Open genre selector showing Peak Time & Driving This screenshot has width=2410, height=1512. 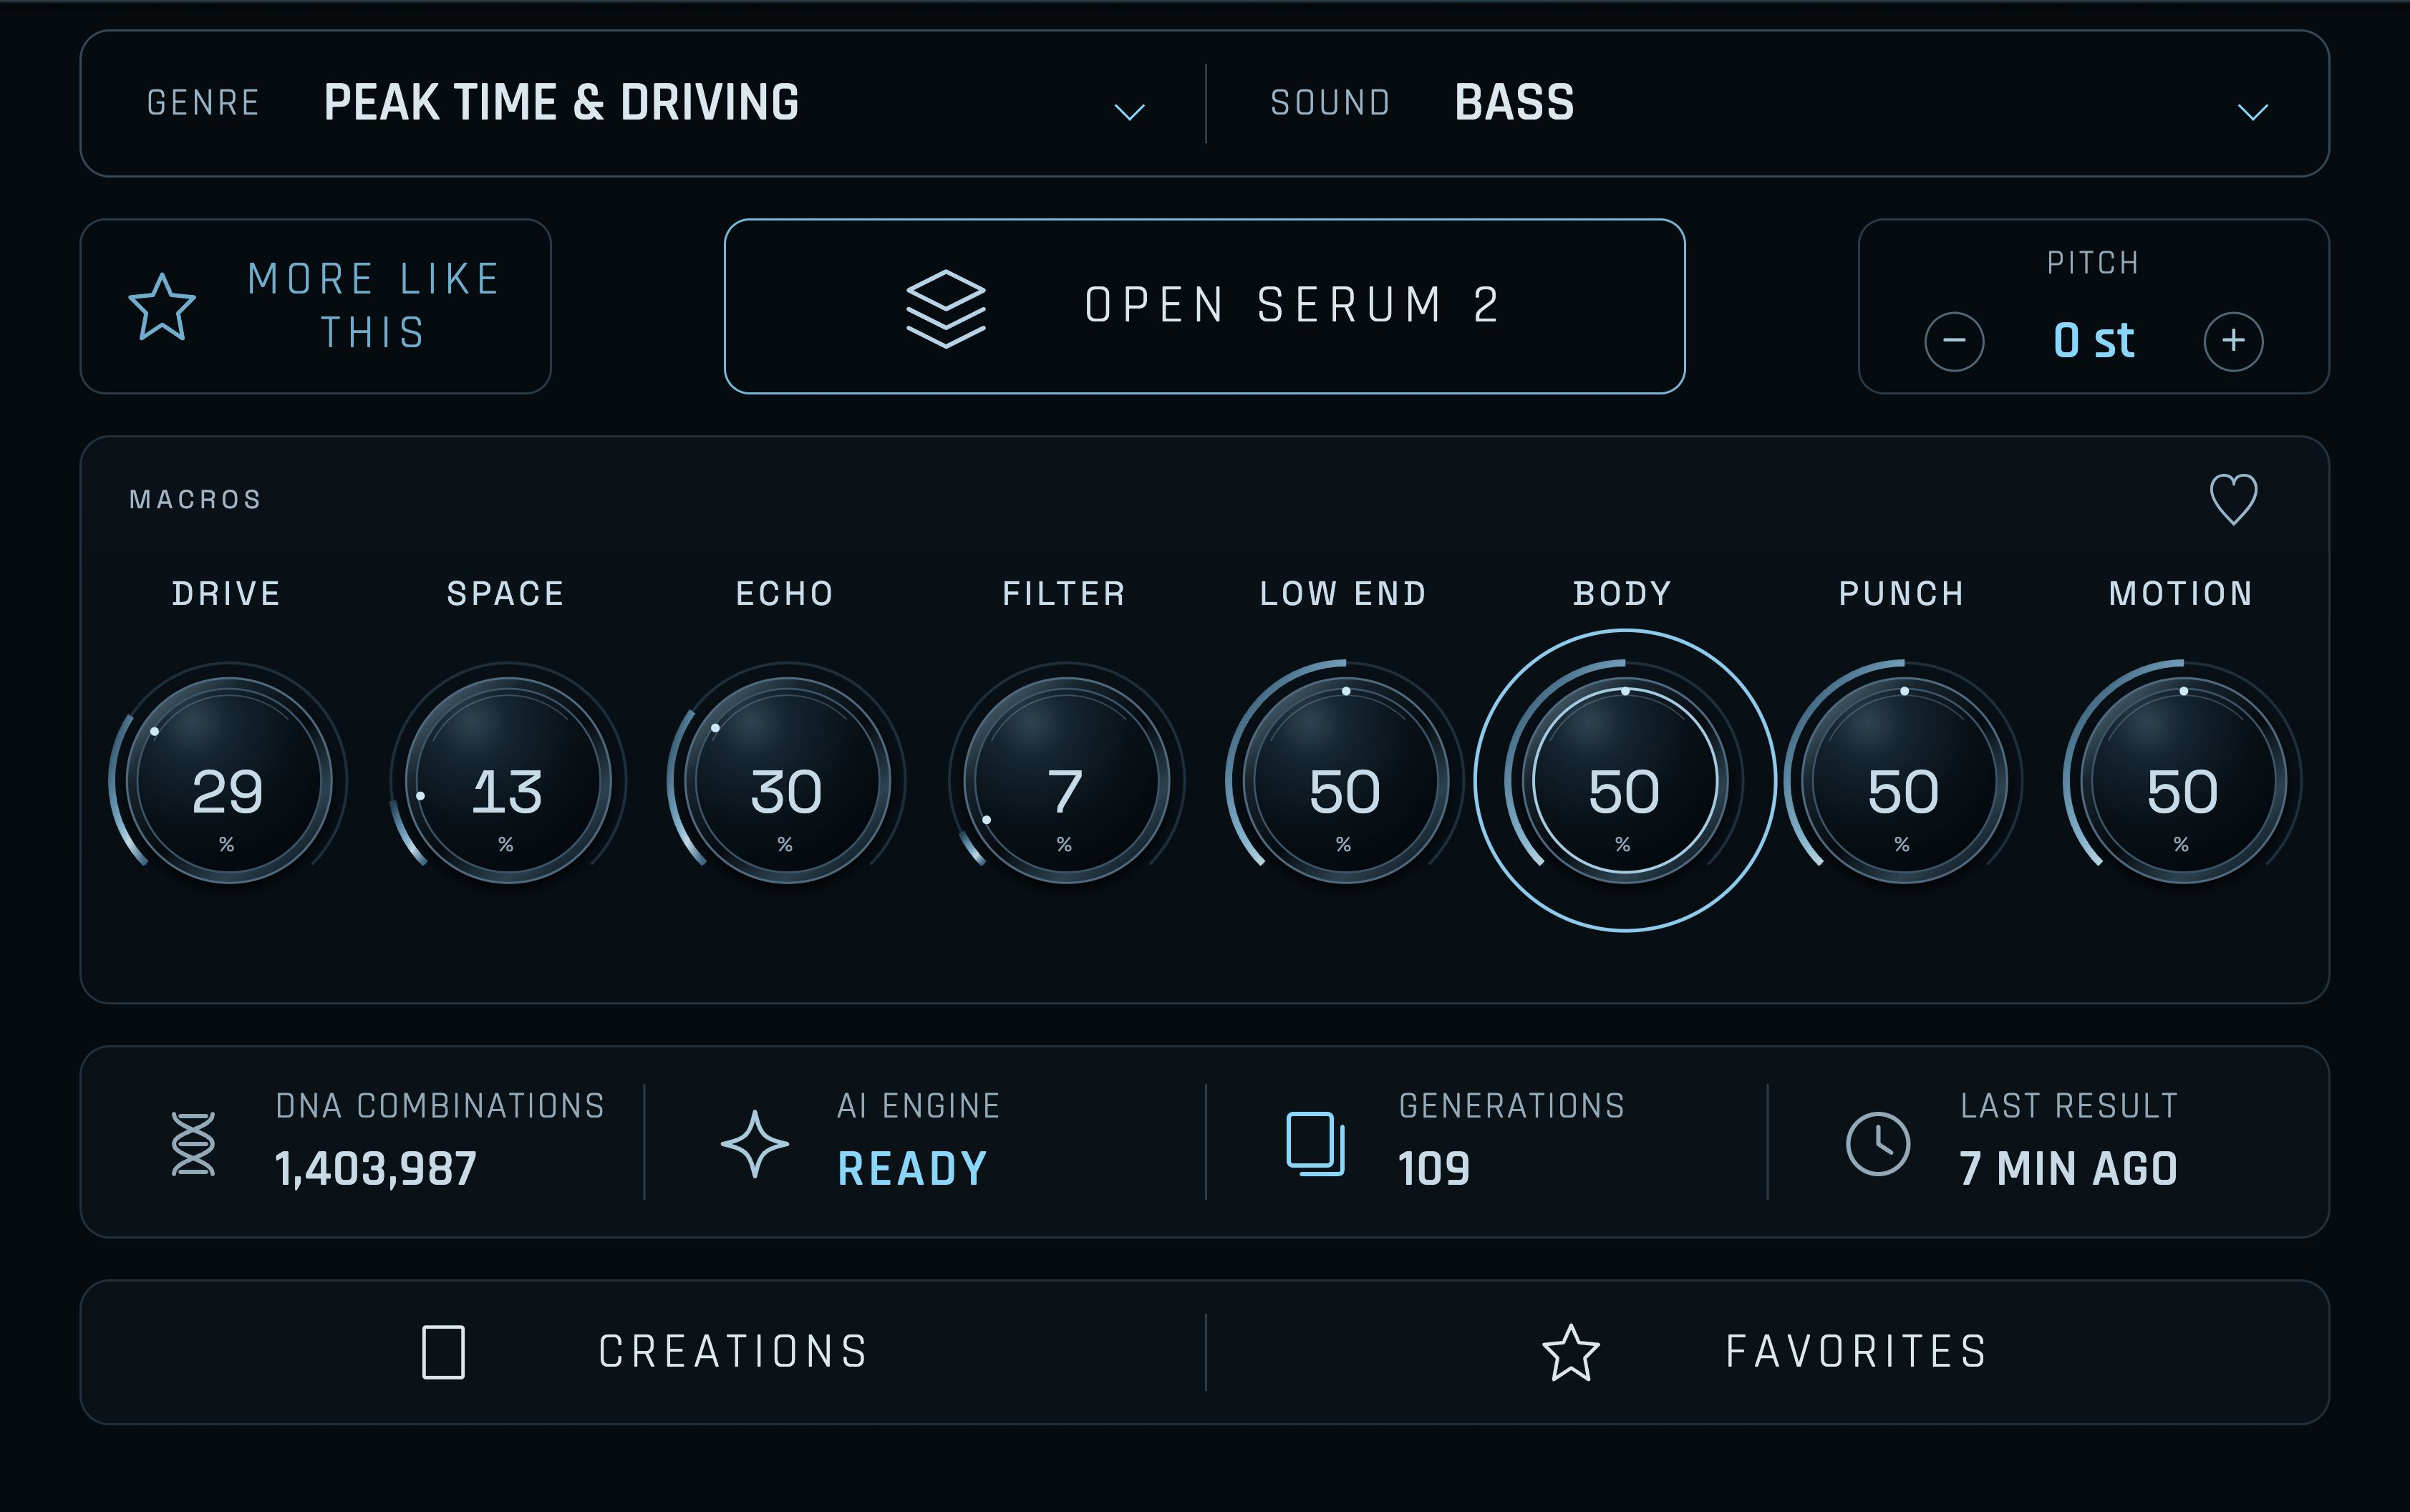tap(643, 103)
